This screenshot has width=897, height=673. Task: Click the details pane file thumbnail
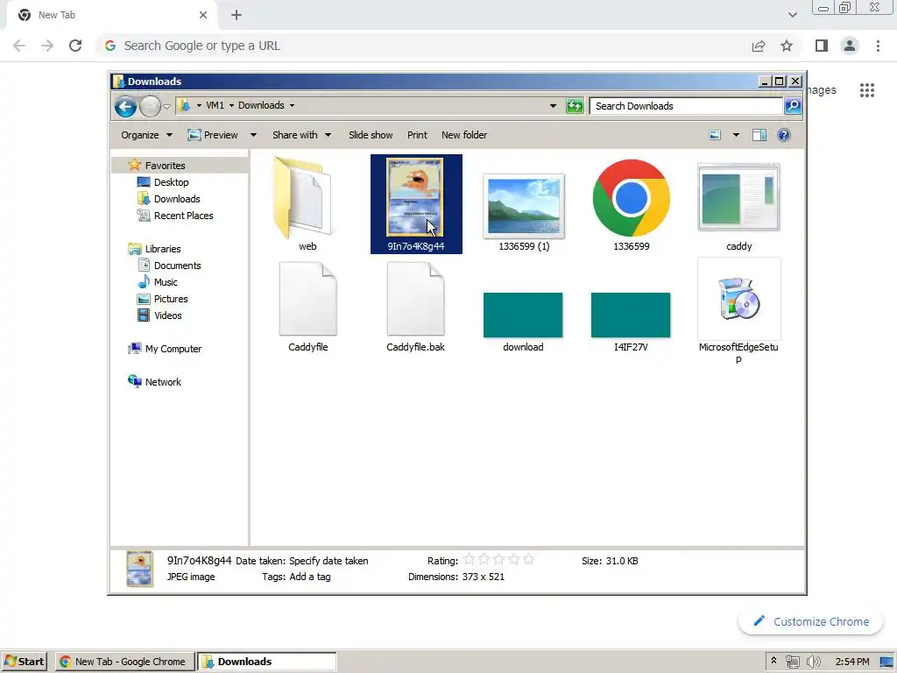(x=139, y=569)
